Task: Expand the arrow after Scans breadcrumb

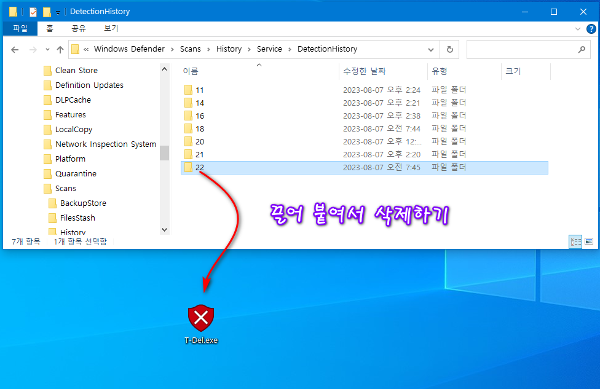Action: point(208,49)
